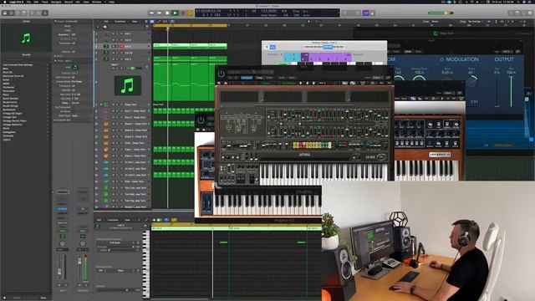
Task: Open tracks area Functions dropdown menu
Action: [x=120, y=21]
